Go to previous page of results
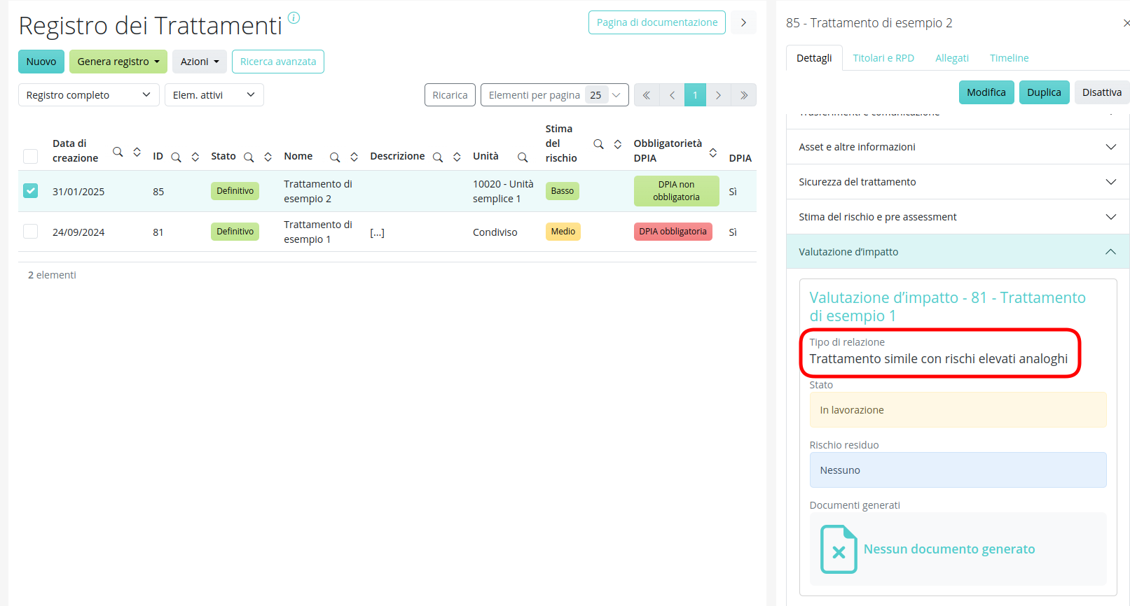Screen dimensions: 1130x606 coord(672,95)
